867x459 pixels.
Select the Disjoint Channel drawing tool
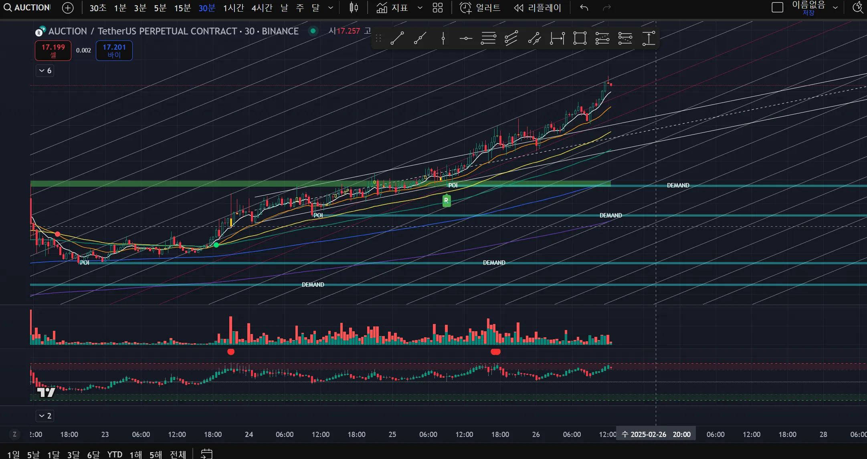[534, 38]
